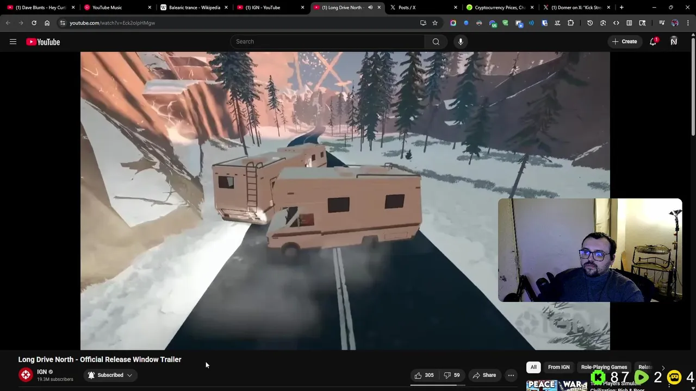The image size is (696, 391).
Task: Open the extensions puzzle icon
Action: (x=570, y=23)
